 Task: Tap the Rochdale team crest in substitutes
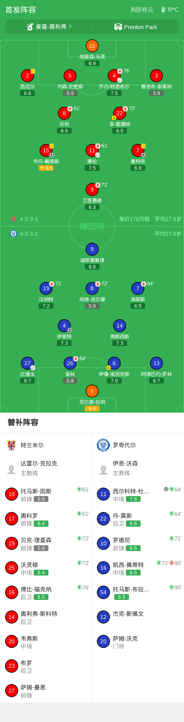click(x=103, y=445)
